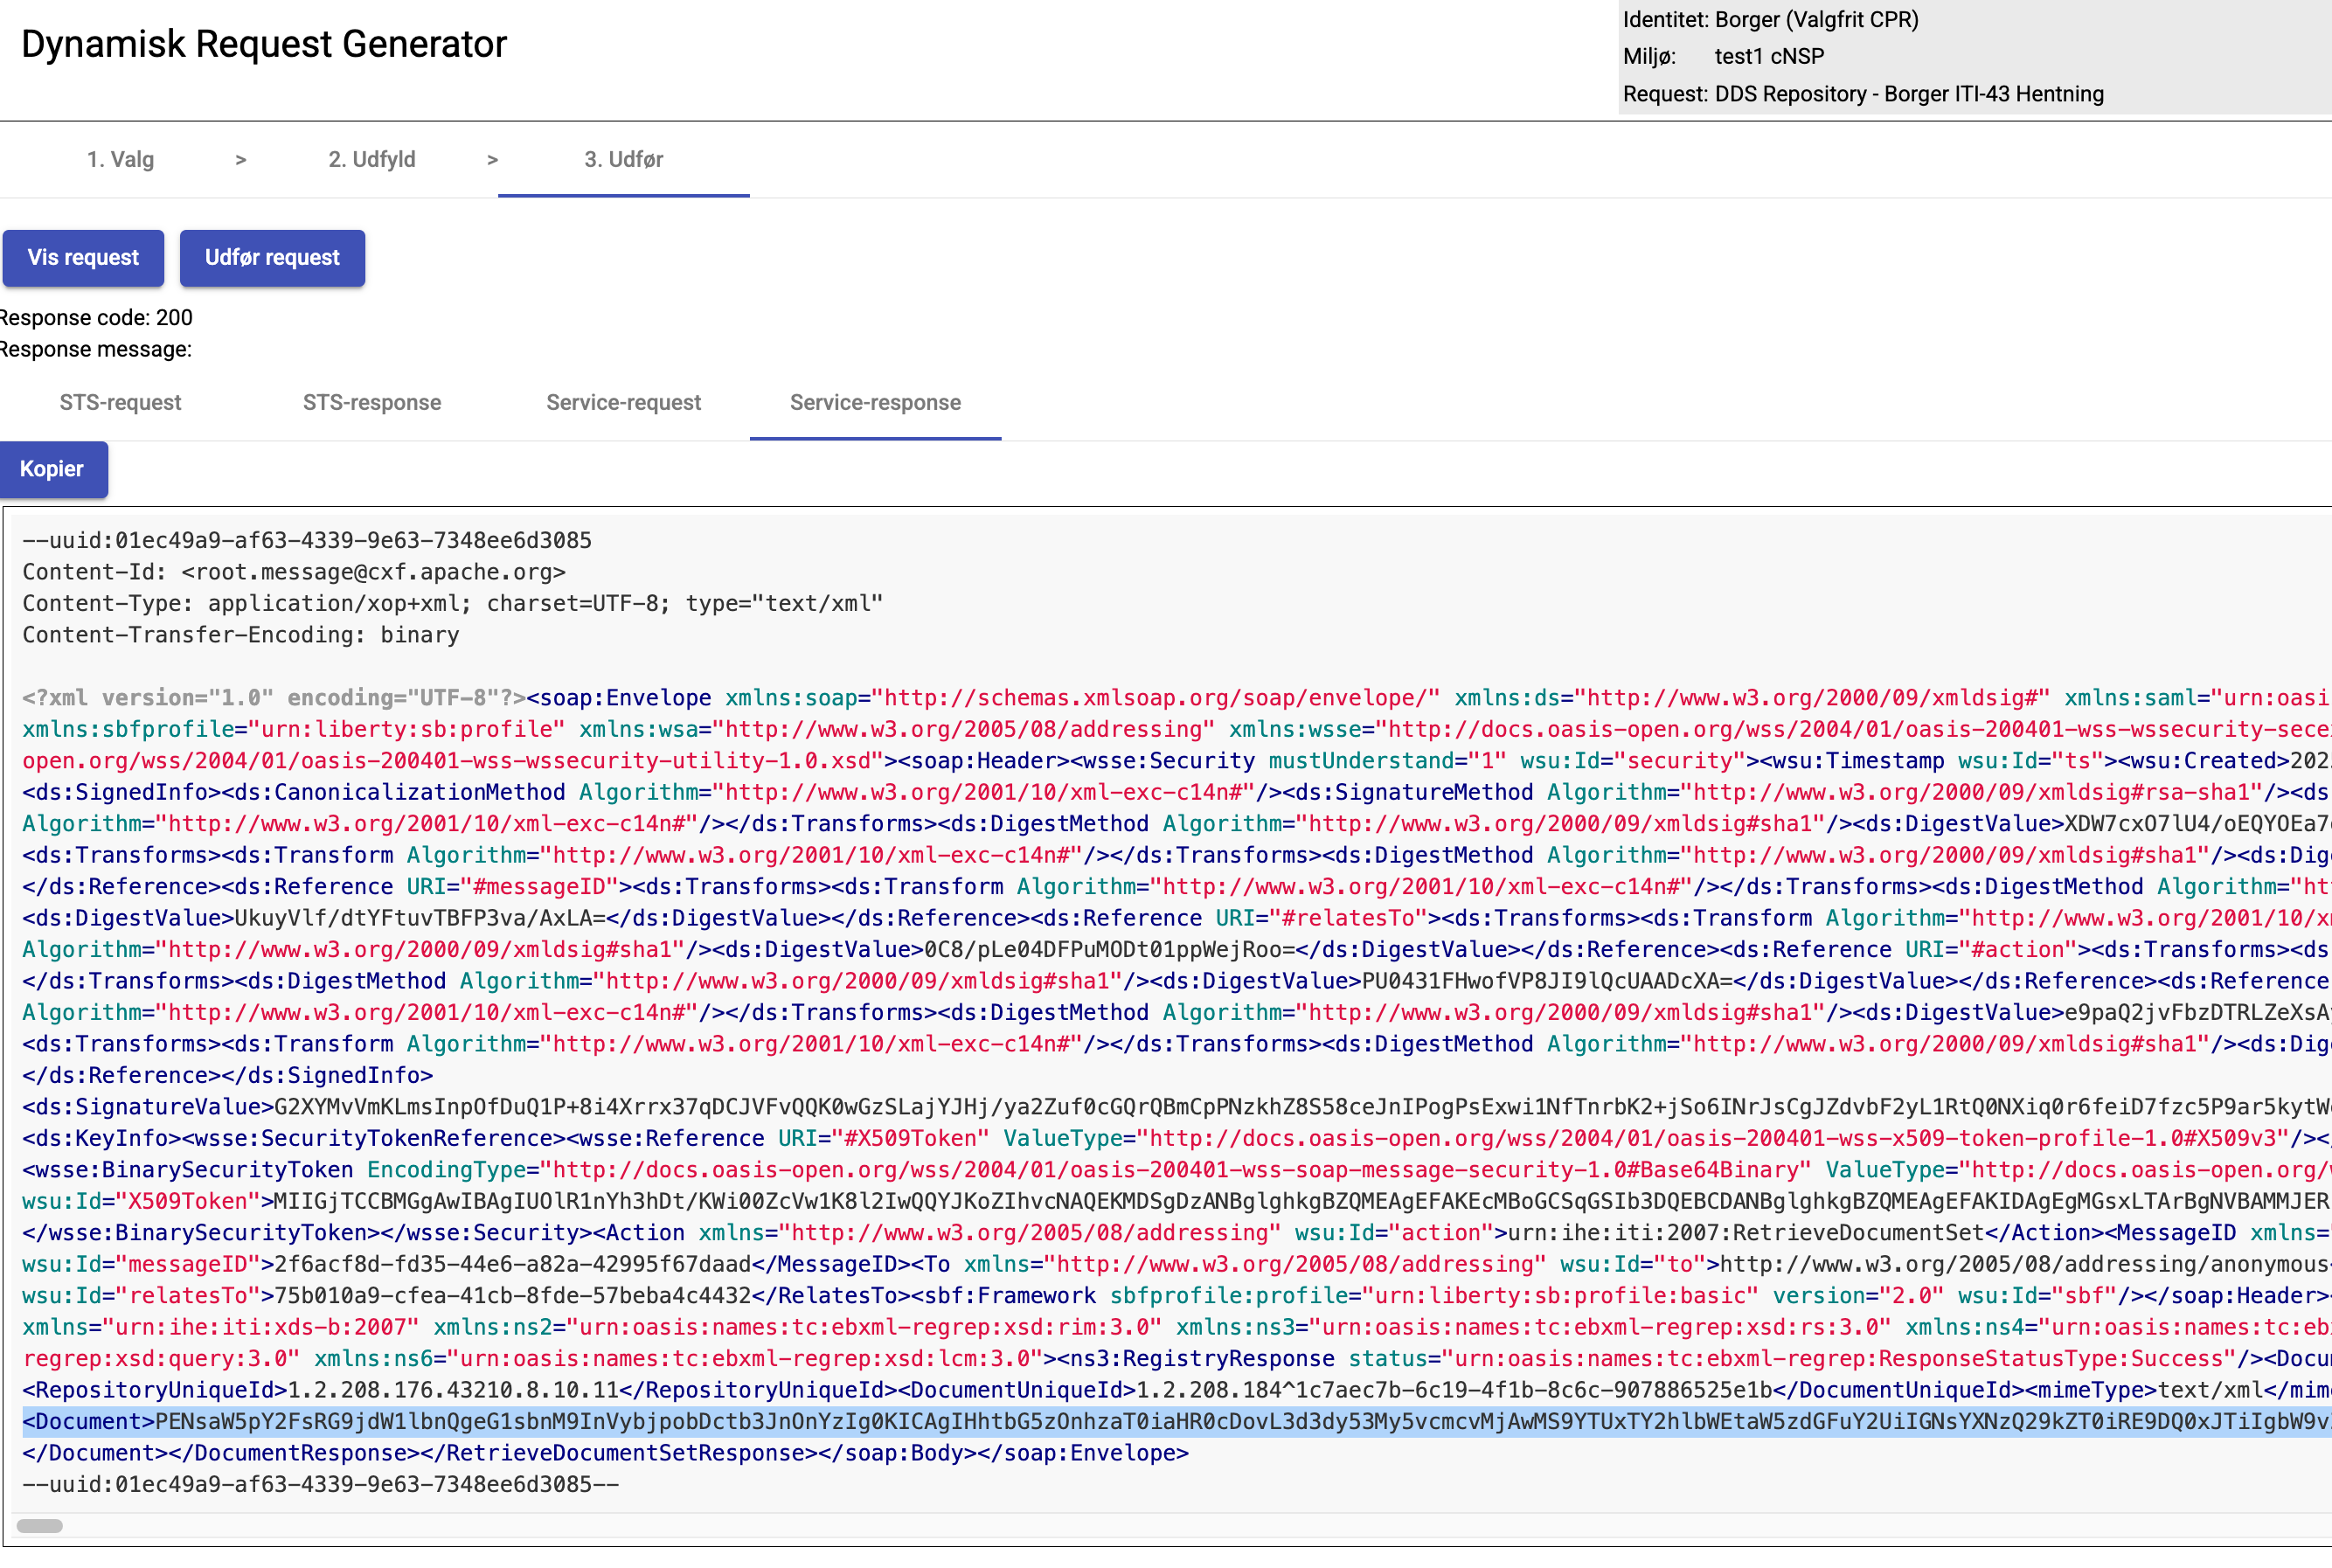Click the Vis request button

pos(83,258)
